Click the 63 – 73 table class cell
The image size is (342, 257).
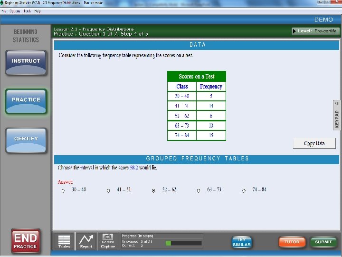tap(182, 126)
